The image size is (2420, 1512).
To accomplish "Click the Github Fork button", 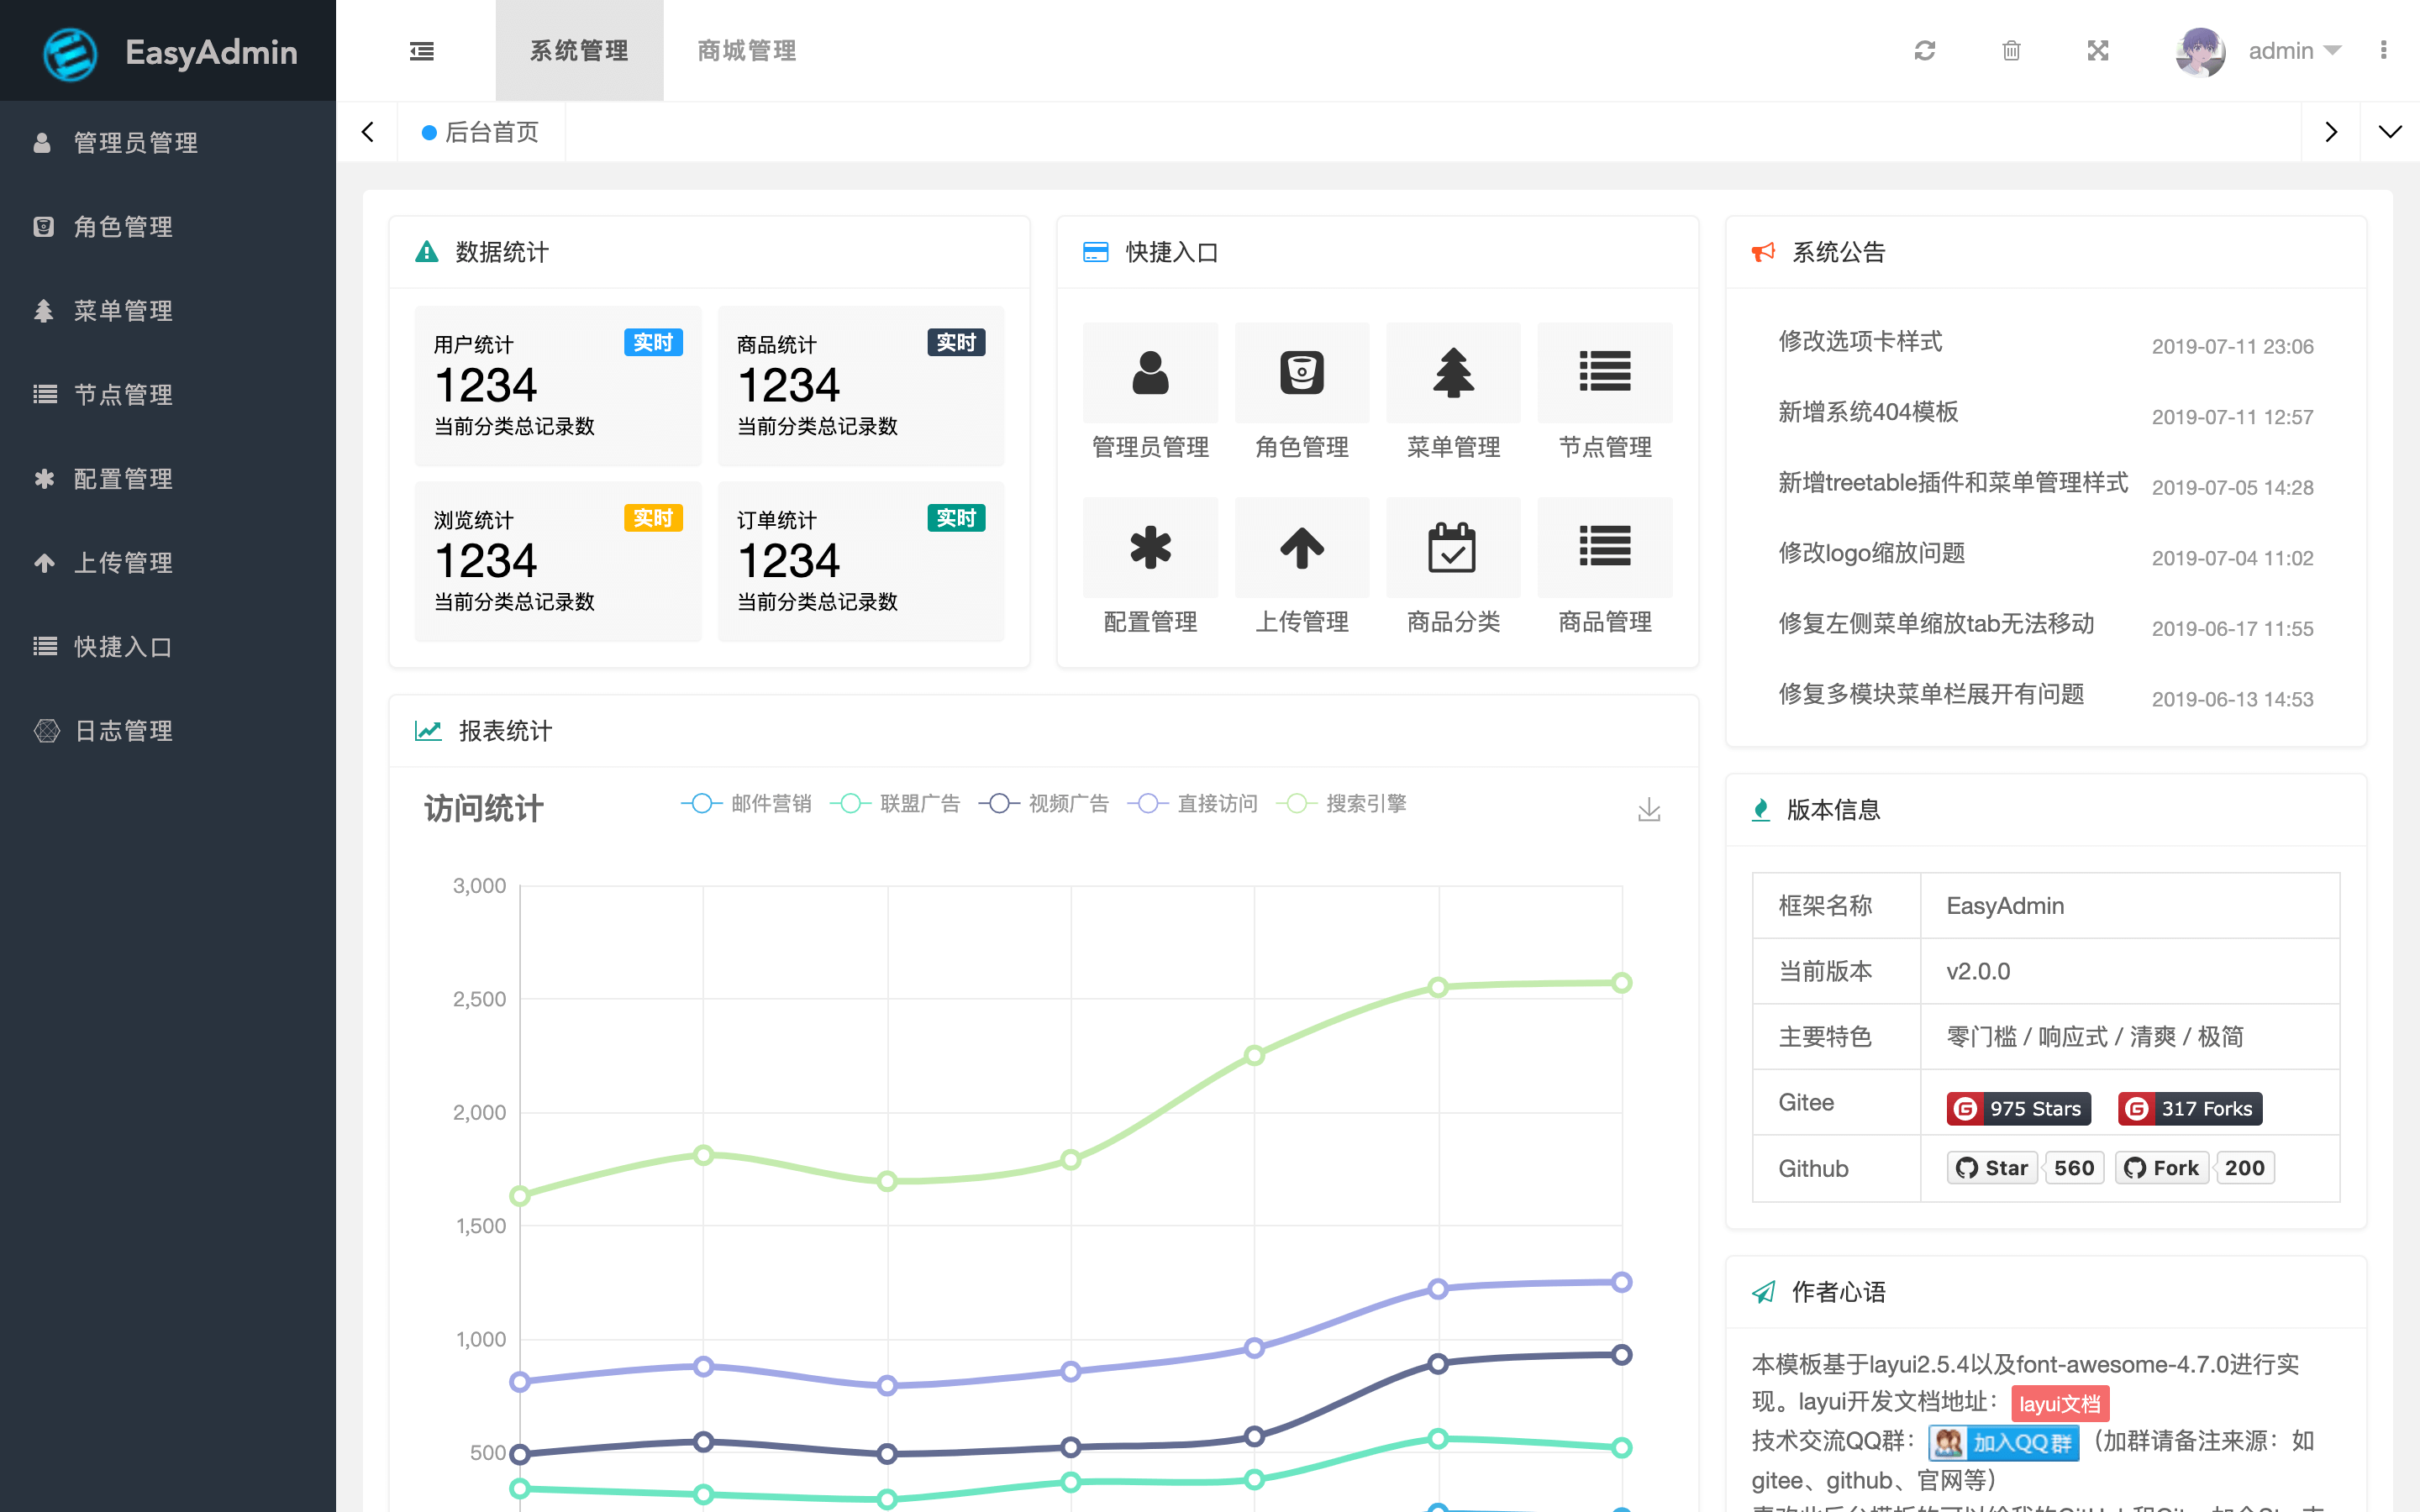I will click(2162, 1167).
